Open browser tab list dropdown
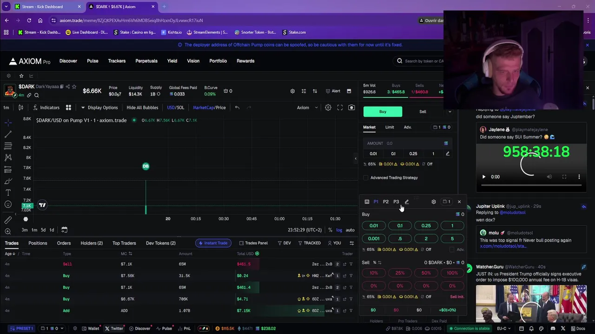Viewport: 595px width, 334px height. pos(6,6)
